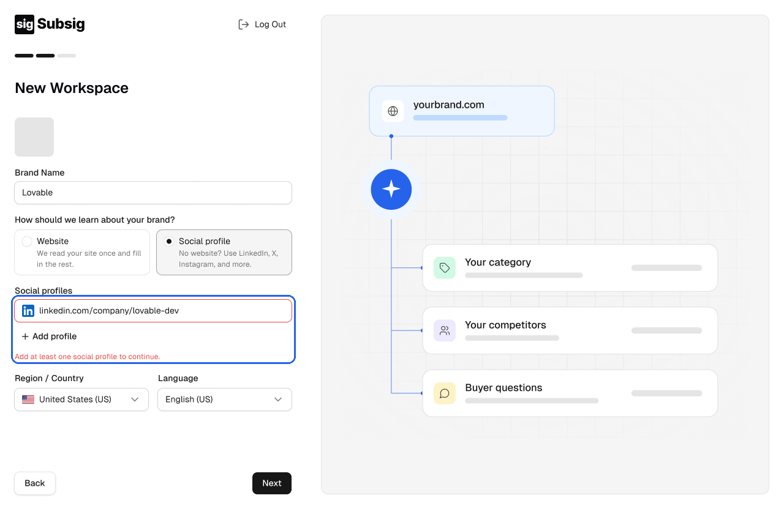Click the first onboarding progress step bar
Viewport: 784px width, 509px height.
click(x=24, y=56)
